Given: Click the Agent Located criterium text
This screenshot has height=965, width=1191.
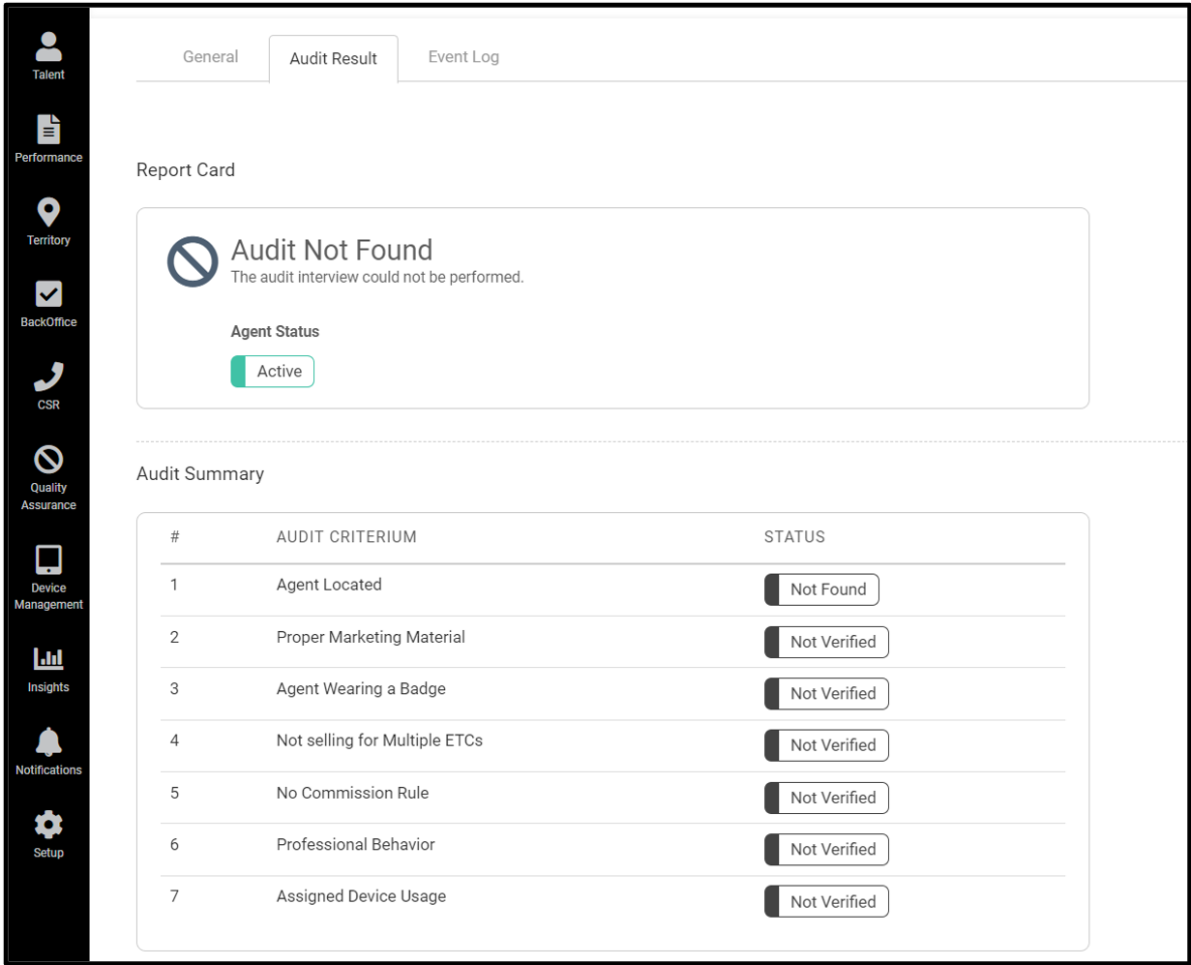Looking at the screenshot, I should 329,585.
